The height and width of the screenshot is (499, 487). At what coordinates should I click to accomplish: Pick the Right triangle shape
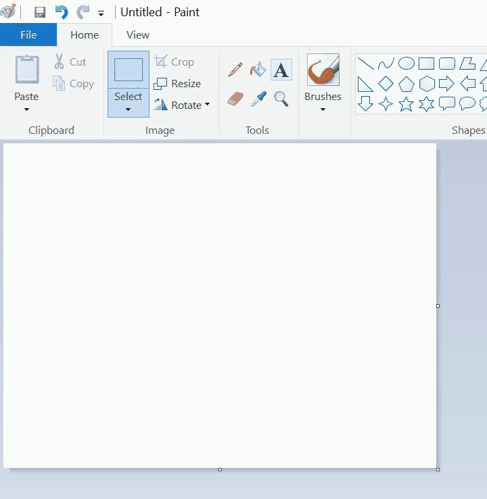(365, 84)
